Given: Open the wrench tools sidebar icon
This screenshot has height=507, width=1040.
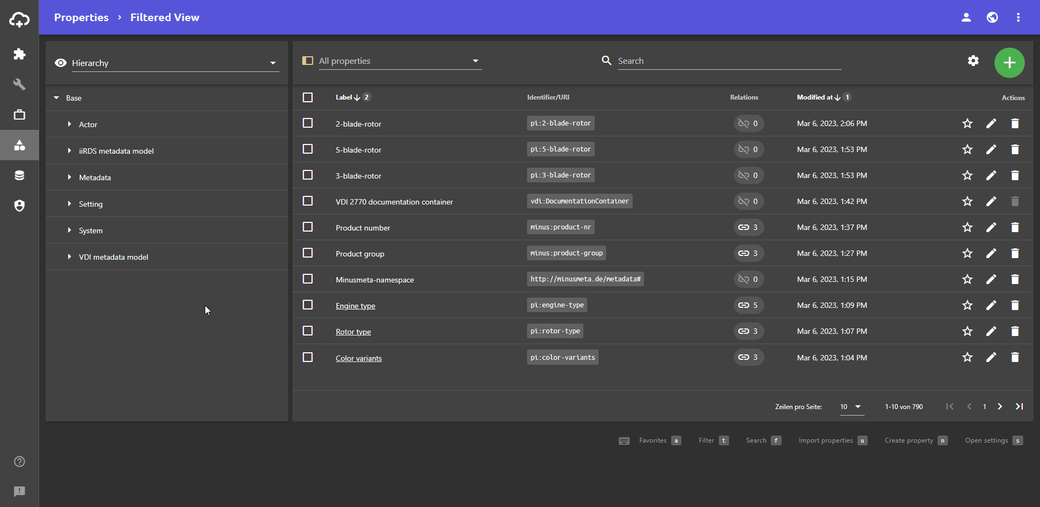Looking at the screenshot, I should (x=19, y=84).
